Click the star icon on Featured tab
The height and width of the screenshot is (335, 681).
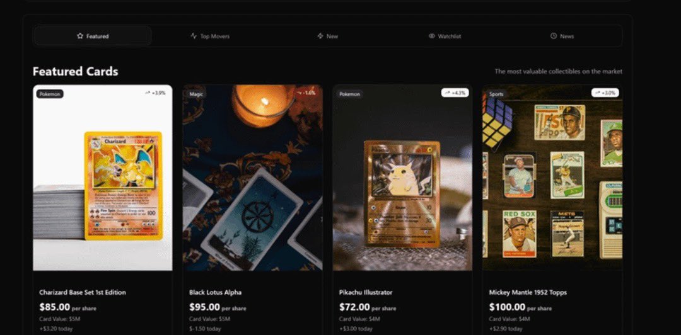click(x=80, y=36)
